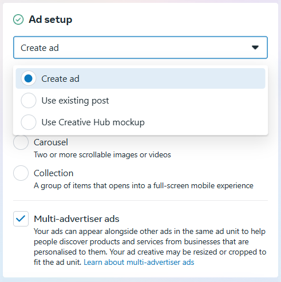Open the Create ad dropdown arrow
The width and height of the screenshot is (281, 282).
click(255, 47)
